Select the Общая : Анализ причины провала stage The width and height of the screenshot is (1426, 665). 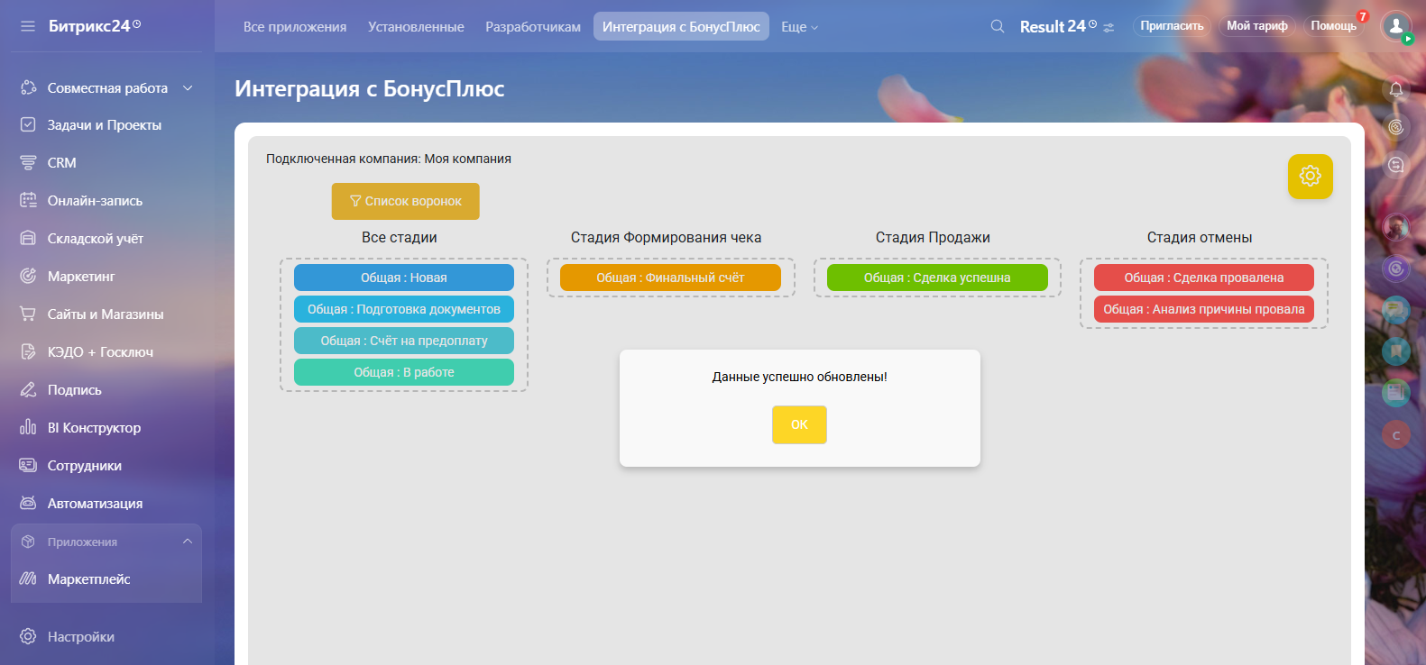coord(1204,309)
